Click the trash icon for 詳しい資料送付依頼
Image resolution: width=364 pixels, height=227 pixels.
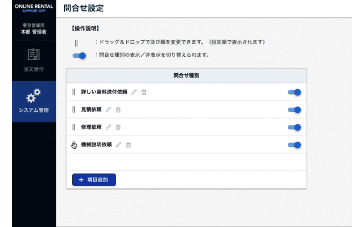[144, 92]
